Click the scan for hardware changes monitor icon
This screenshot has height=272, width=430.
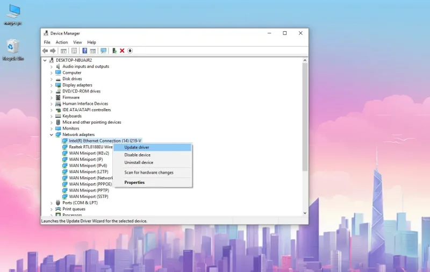103,51
